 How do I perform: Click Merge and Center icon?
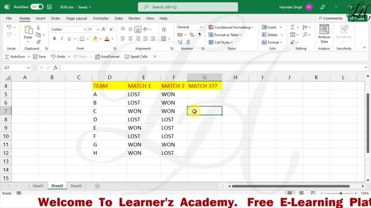(163, 39)
